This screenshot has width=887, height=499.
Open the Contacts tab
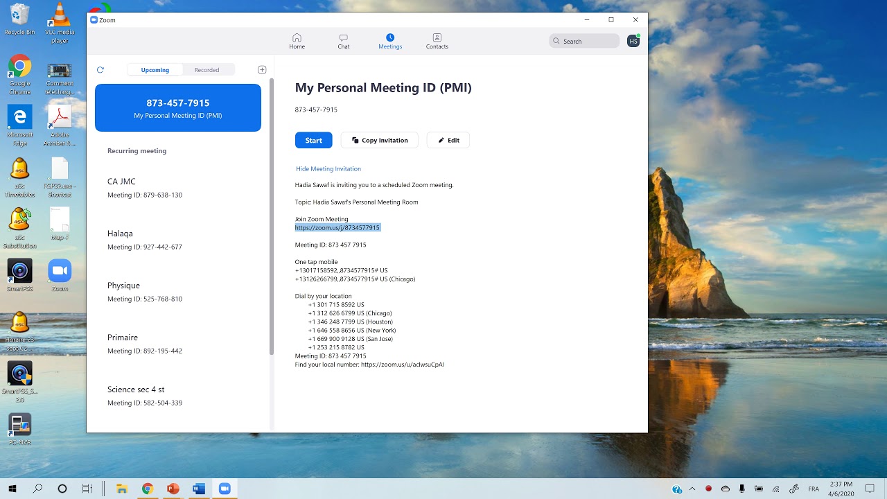[437, 41]
